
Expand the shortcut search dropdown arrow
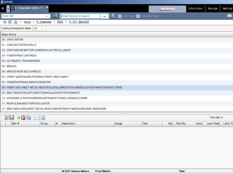click(104, 16)
